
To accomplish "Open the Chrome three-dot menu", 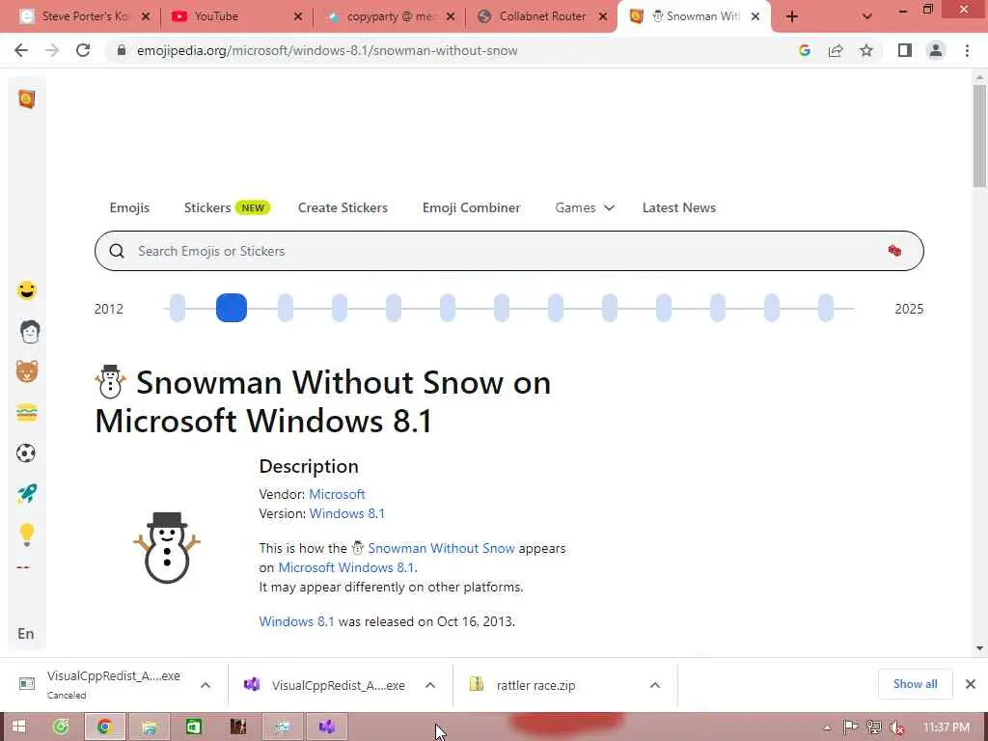I will coord(967,50).
